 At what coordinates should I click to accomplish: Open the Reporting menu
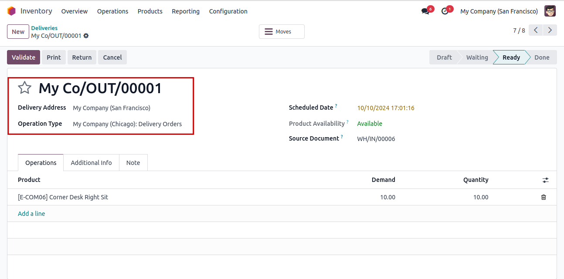tap(186, 11)
